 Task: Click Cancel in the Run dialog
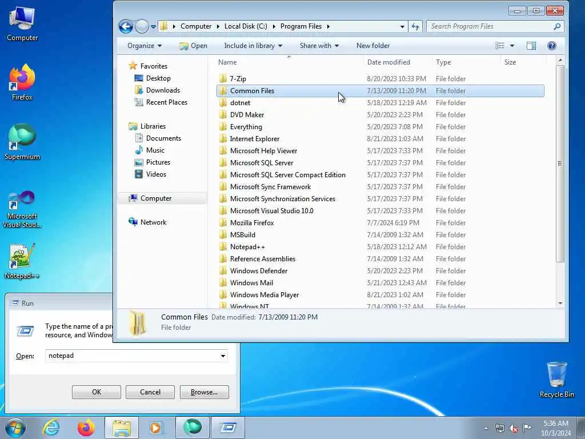[150, 392]
